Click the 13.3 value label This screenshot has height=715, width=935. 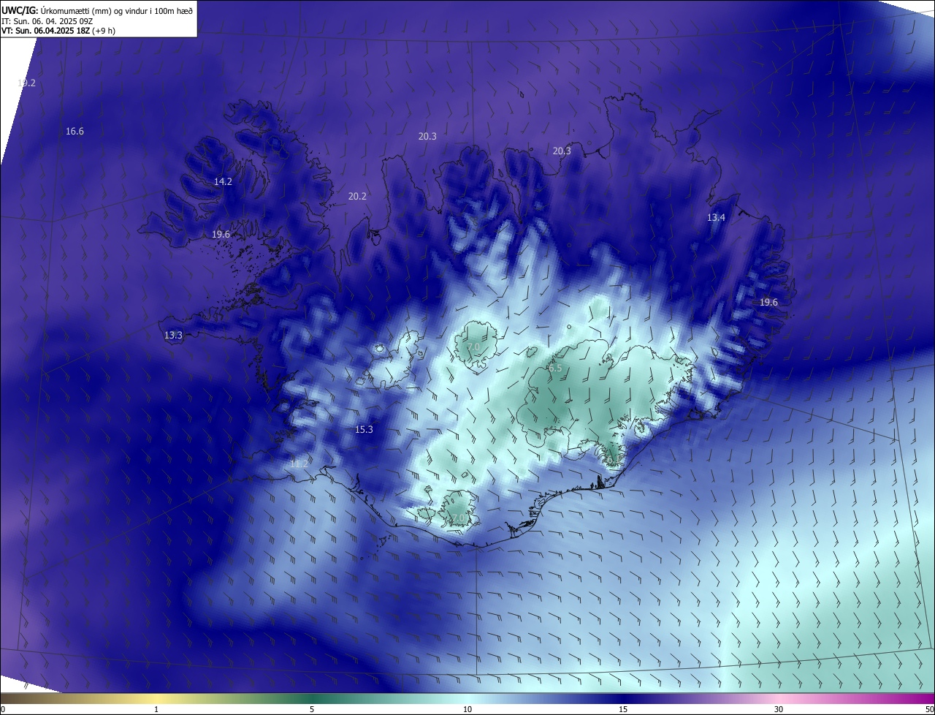[x=173, y=335]
